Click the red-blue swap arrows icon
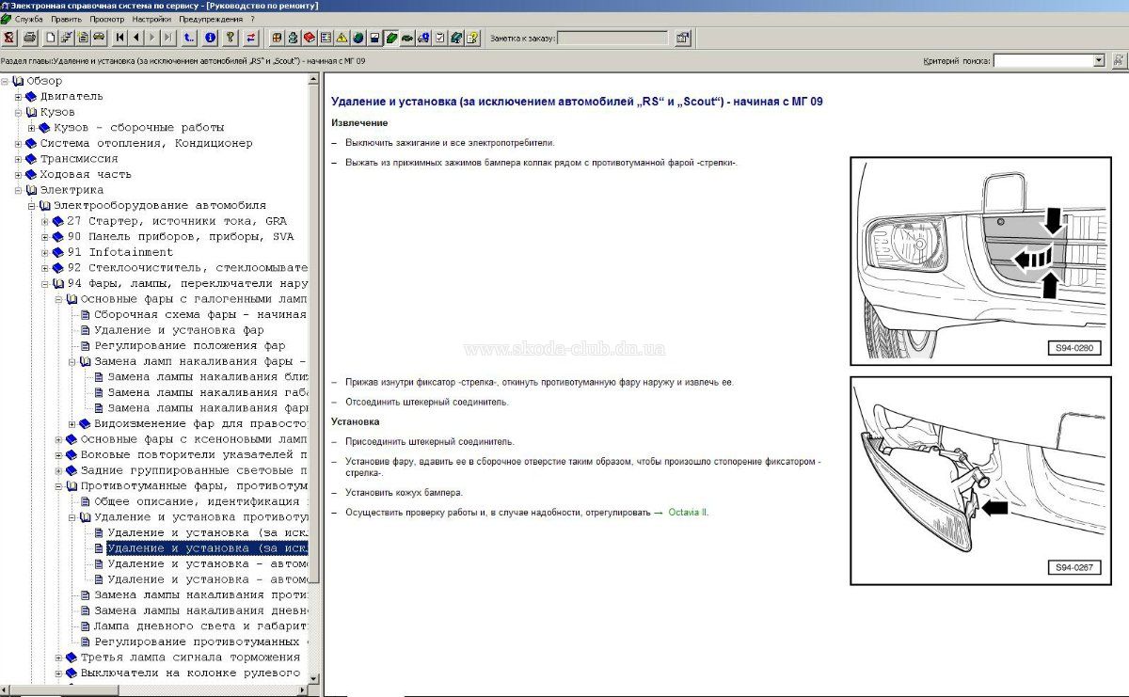This screenshot has width=1129, height=697. click(x=251, y=38)
